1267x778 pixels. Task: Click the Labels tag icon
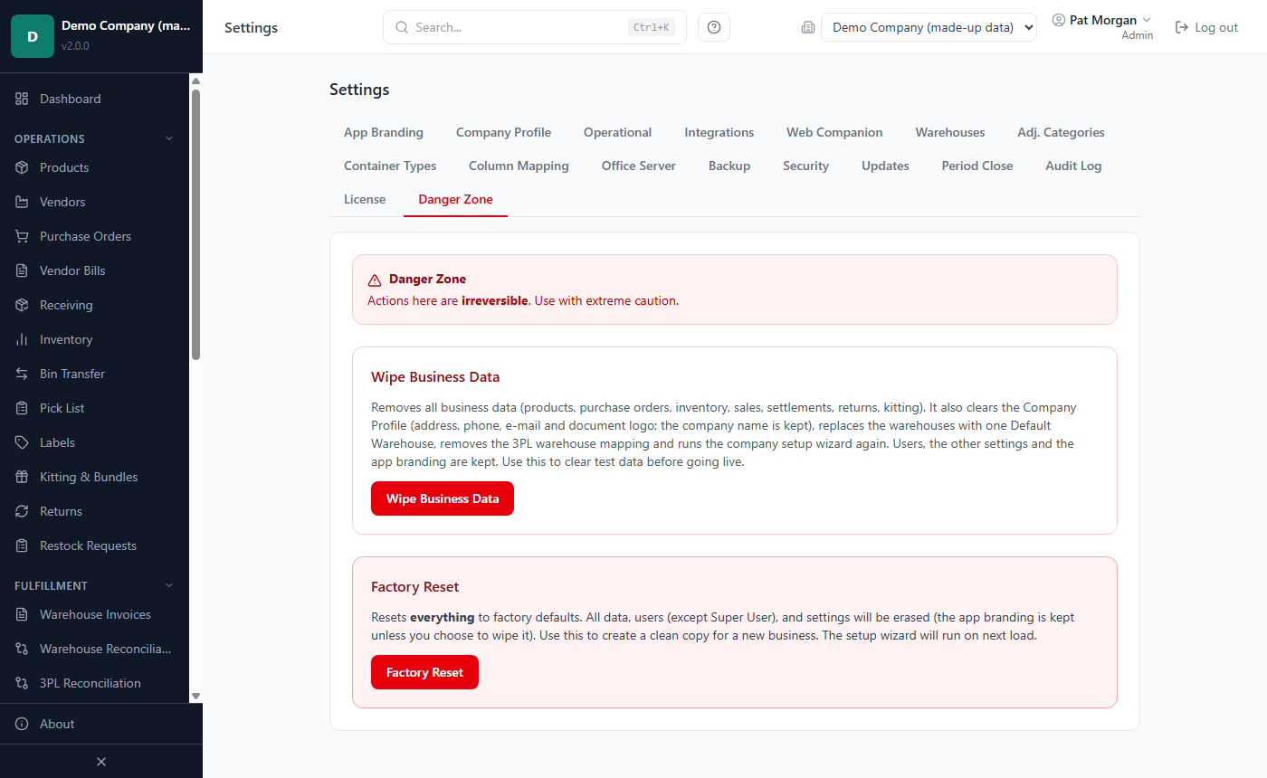pyautogui.click(x=22, y=442)
